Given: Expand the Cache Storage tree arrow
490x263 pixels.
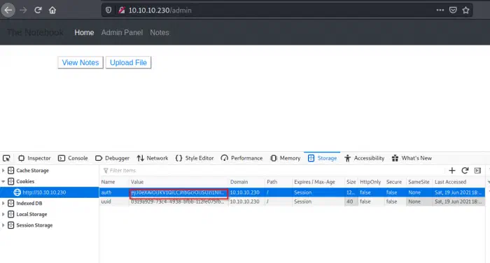Looking at the screenshot, I should [3, 171].
